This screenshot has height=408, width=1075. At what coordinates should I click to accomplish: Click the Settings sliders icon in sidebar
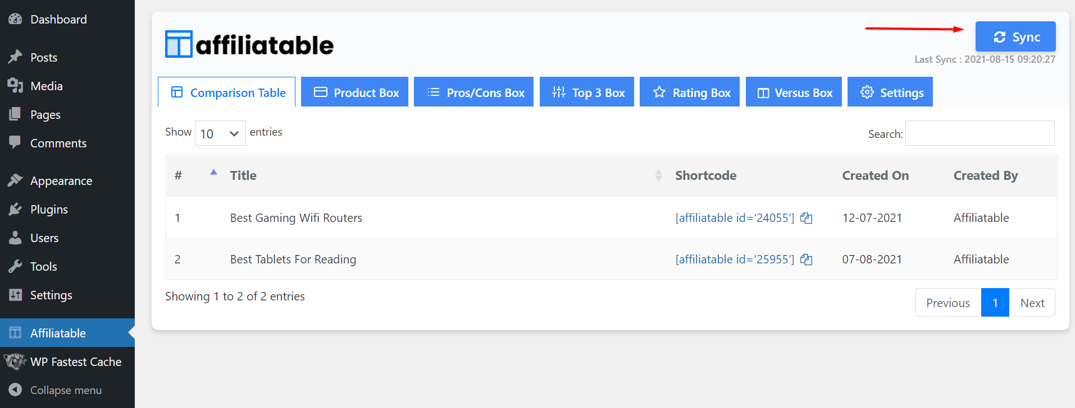click(15, 295)
